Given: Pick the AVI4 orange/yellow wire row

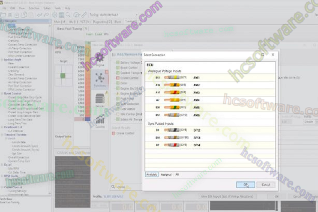Looking at the screenshot, I should (210, 100).
